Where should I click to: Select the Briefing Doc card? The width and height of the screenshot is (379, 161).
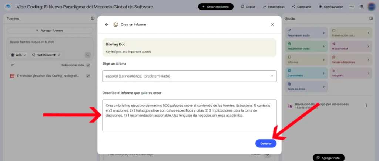click(x=189, y=48)
